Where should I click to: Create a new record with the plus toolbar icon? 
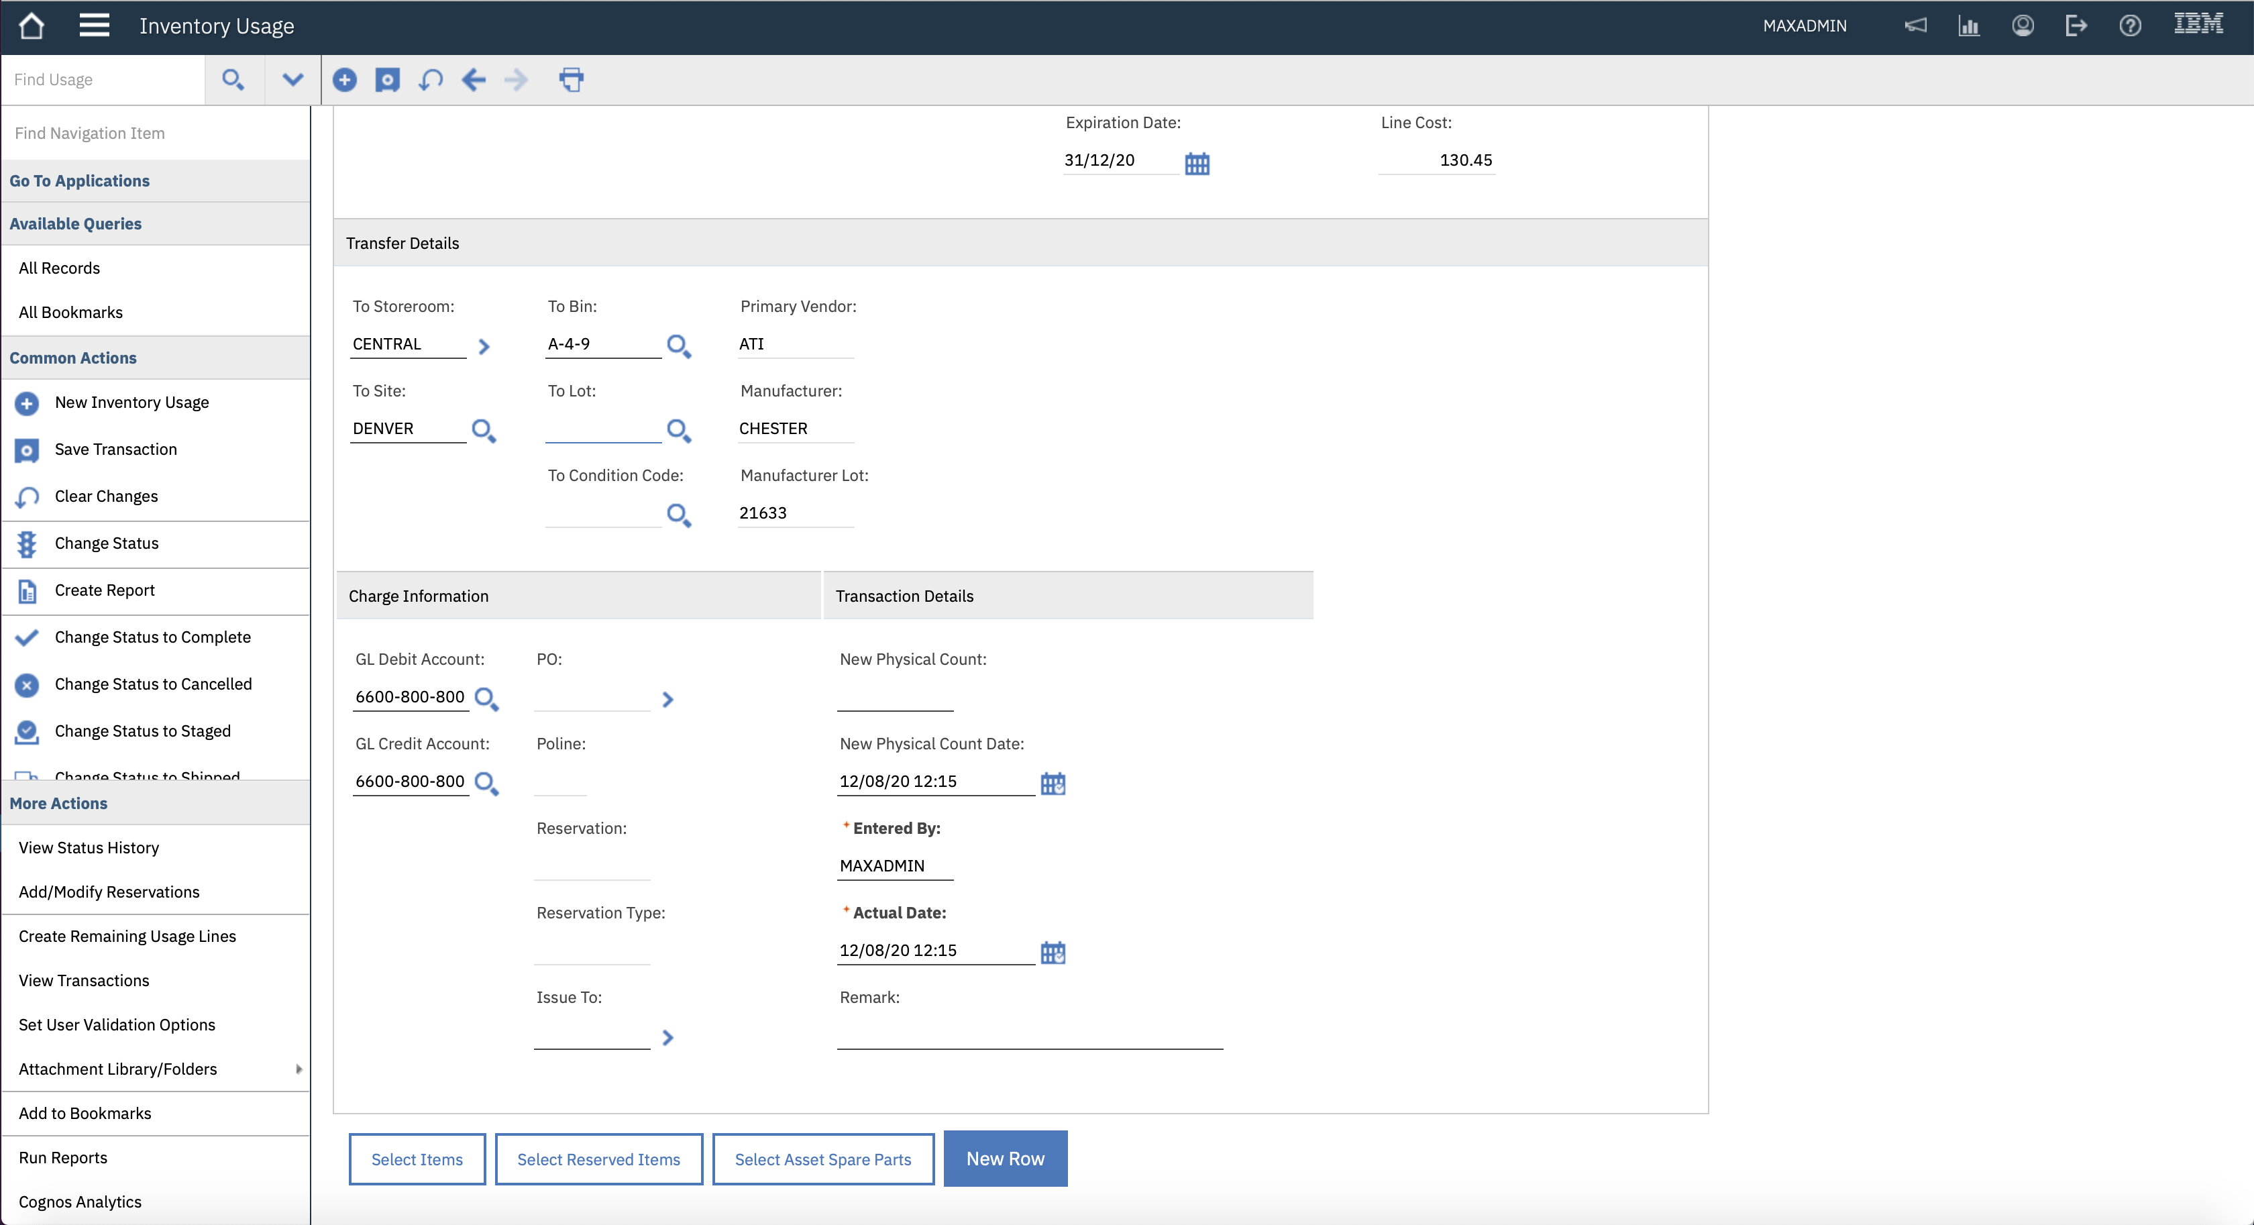[x=345, y=80]
